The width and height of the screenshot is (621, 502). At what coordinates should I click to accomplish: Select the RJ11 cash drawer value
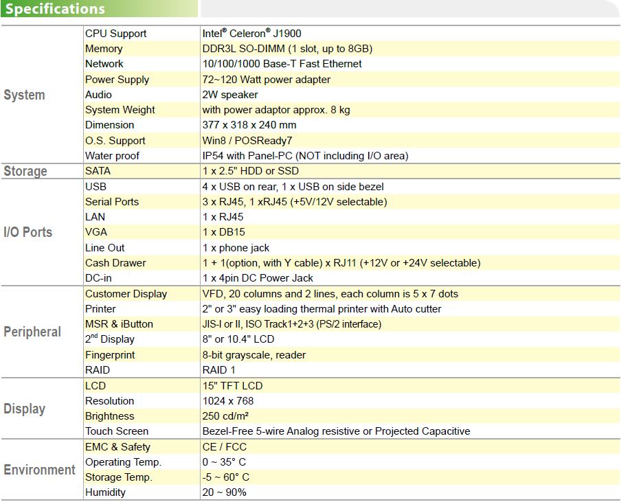point(341,263)
